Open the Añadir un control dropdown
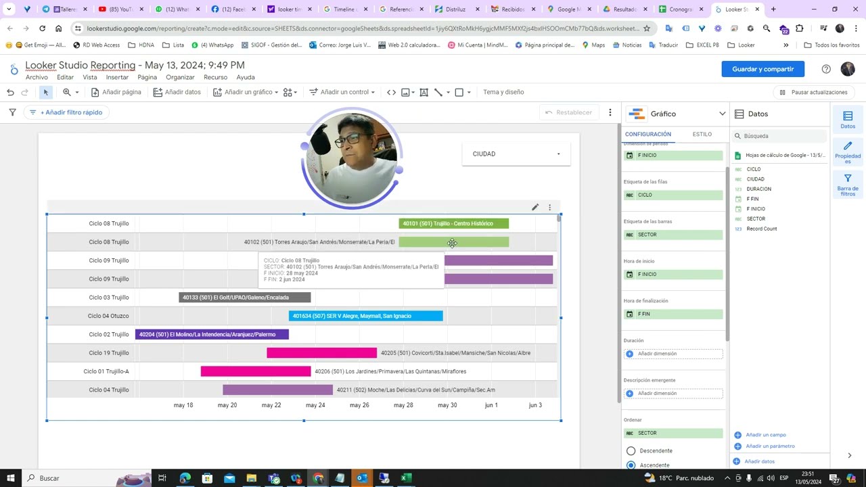The image size is (866, 487). tap(342, 92)
